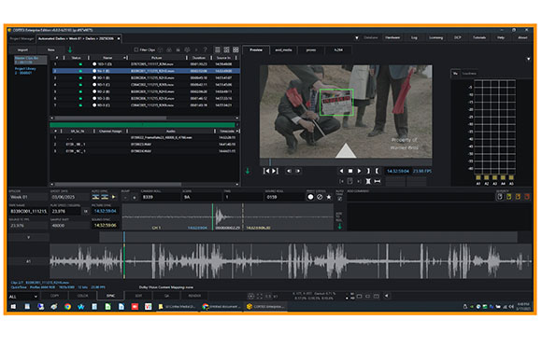The width and height of the screenshot is (542, 348).
Task: Switch clip list to list view
Action: tap(218, 49)
